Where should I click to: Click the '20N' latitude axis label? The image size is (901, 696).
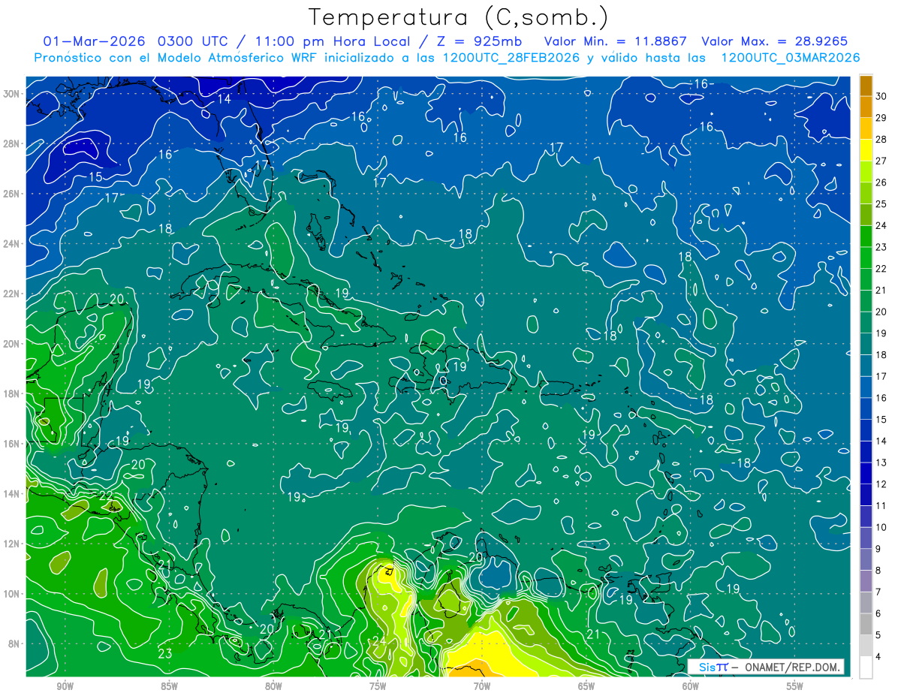(x=12, y=344)
